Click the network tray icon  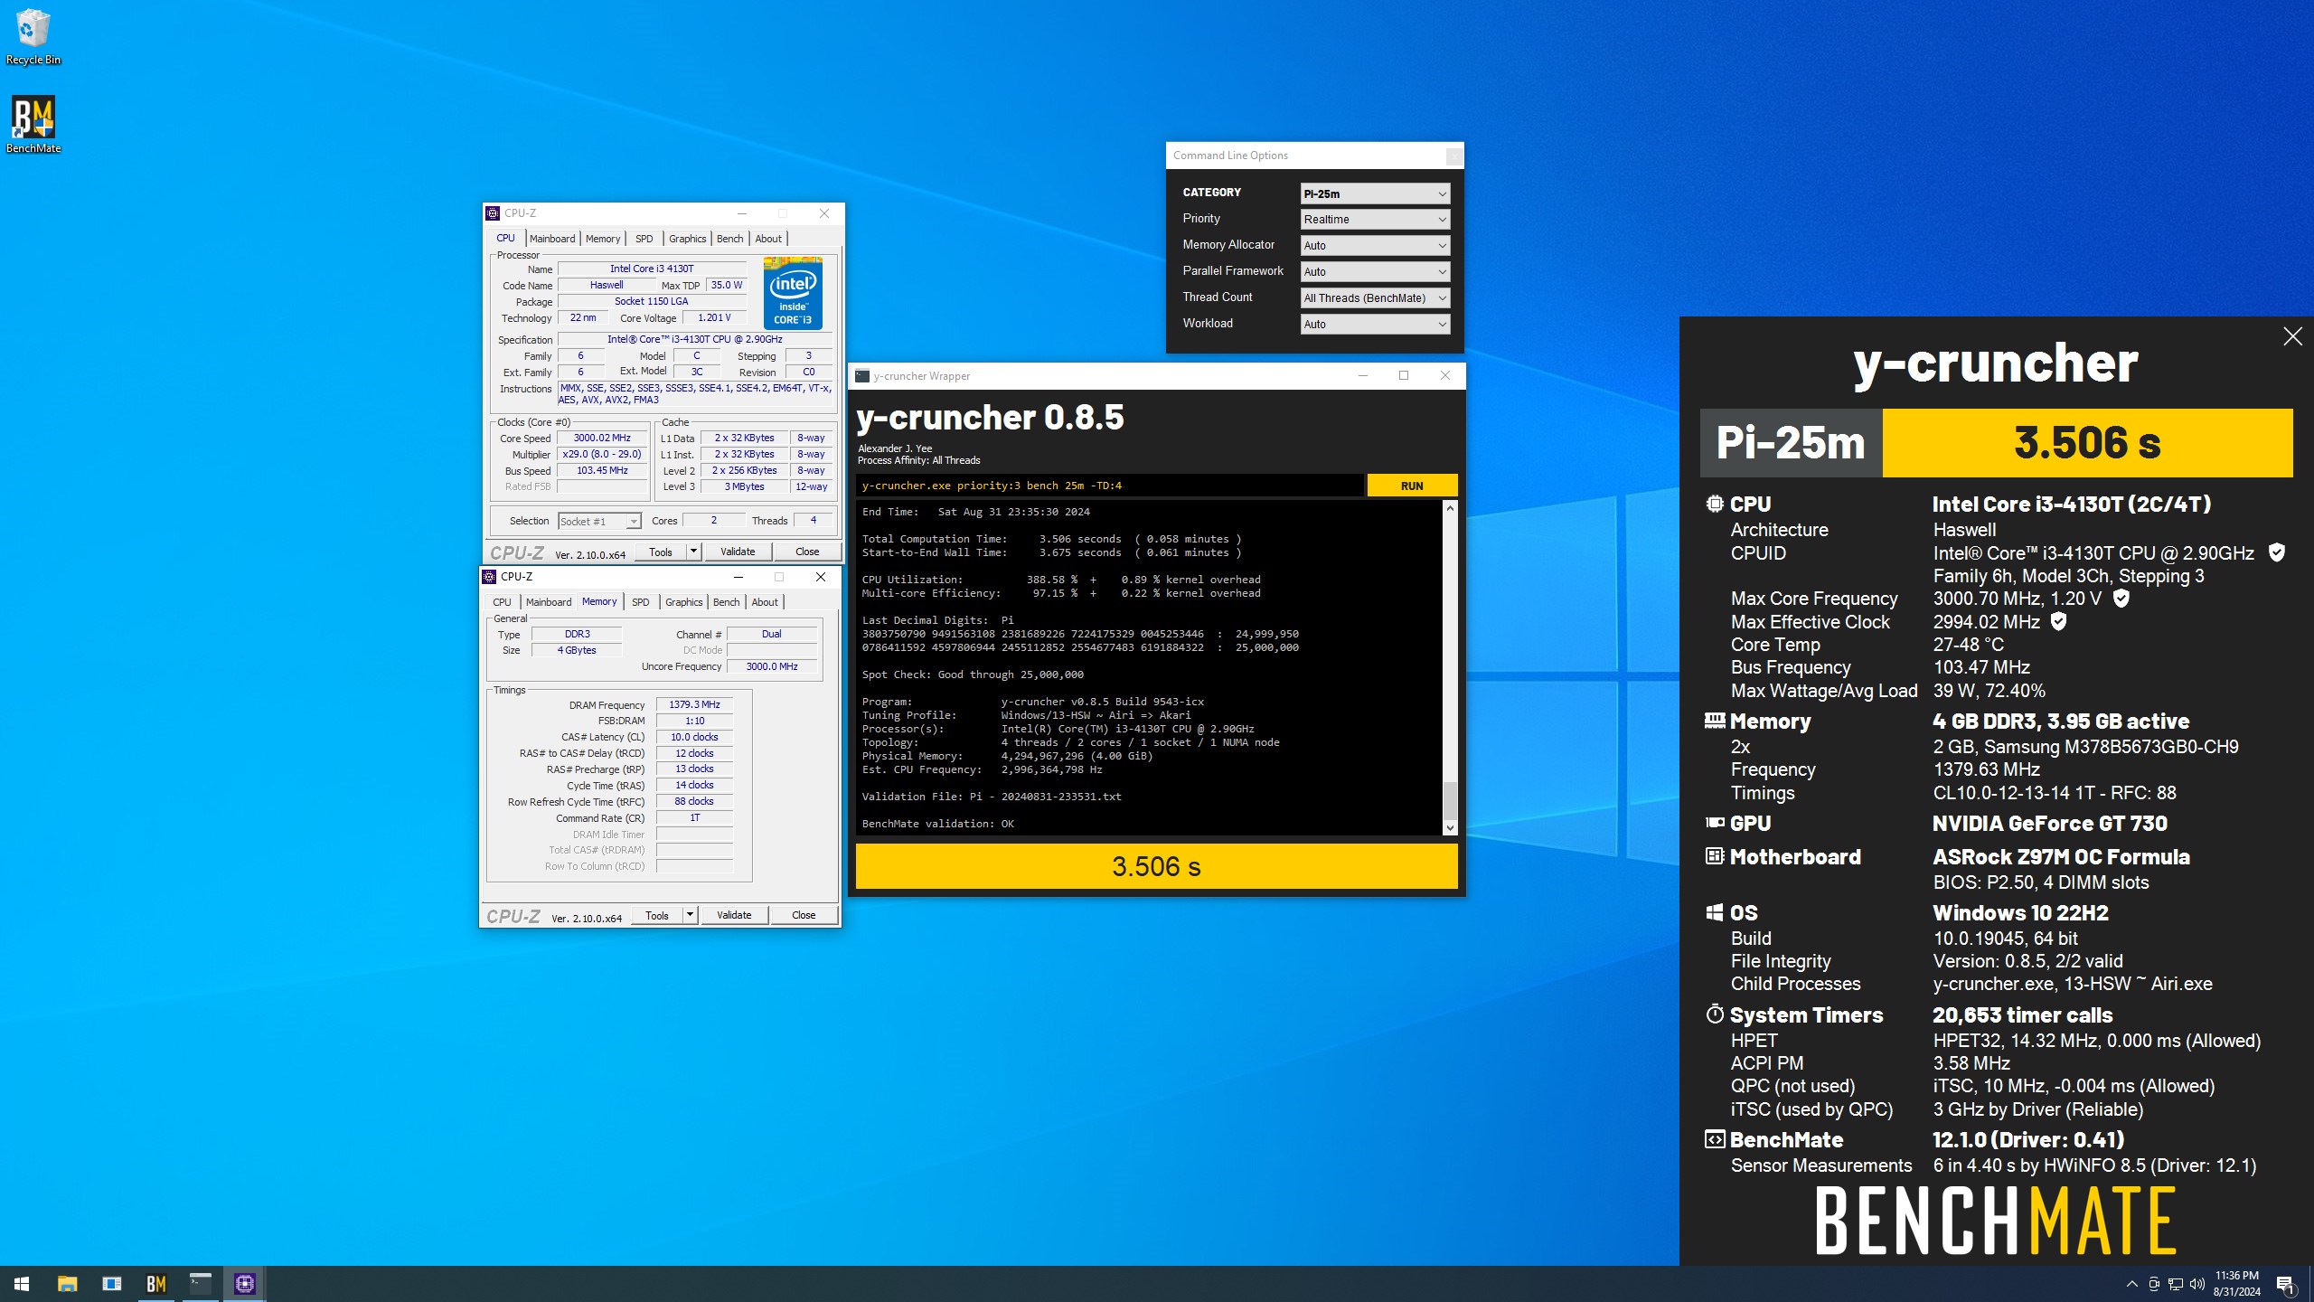(2176, 1284)
